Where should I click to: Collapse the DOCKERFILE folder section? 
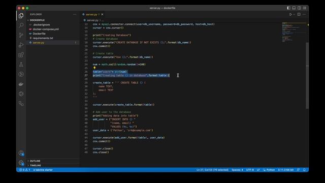pos(37,20)
